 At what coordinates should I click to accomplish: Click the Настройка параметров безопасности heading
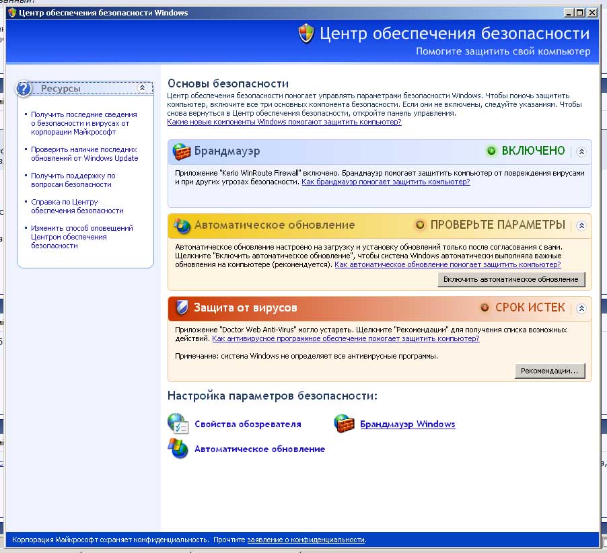click(272, 396)
